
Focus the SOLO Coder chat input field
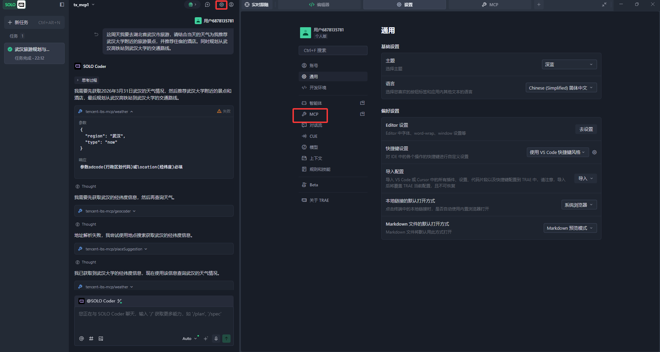click(154, 320)
